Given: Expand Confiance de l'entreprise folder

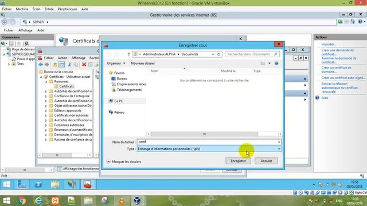Looking at the screenshot, I should coord(46,96).
